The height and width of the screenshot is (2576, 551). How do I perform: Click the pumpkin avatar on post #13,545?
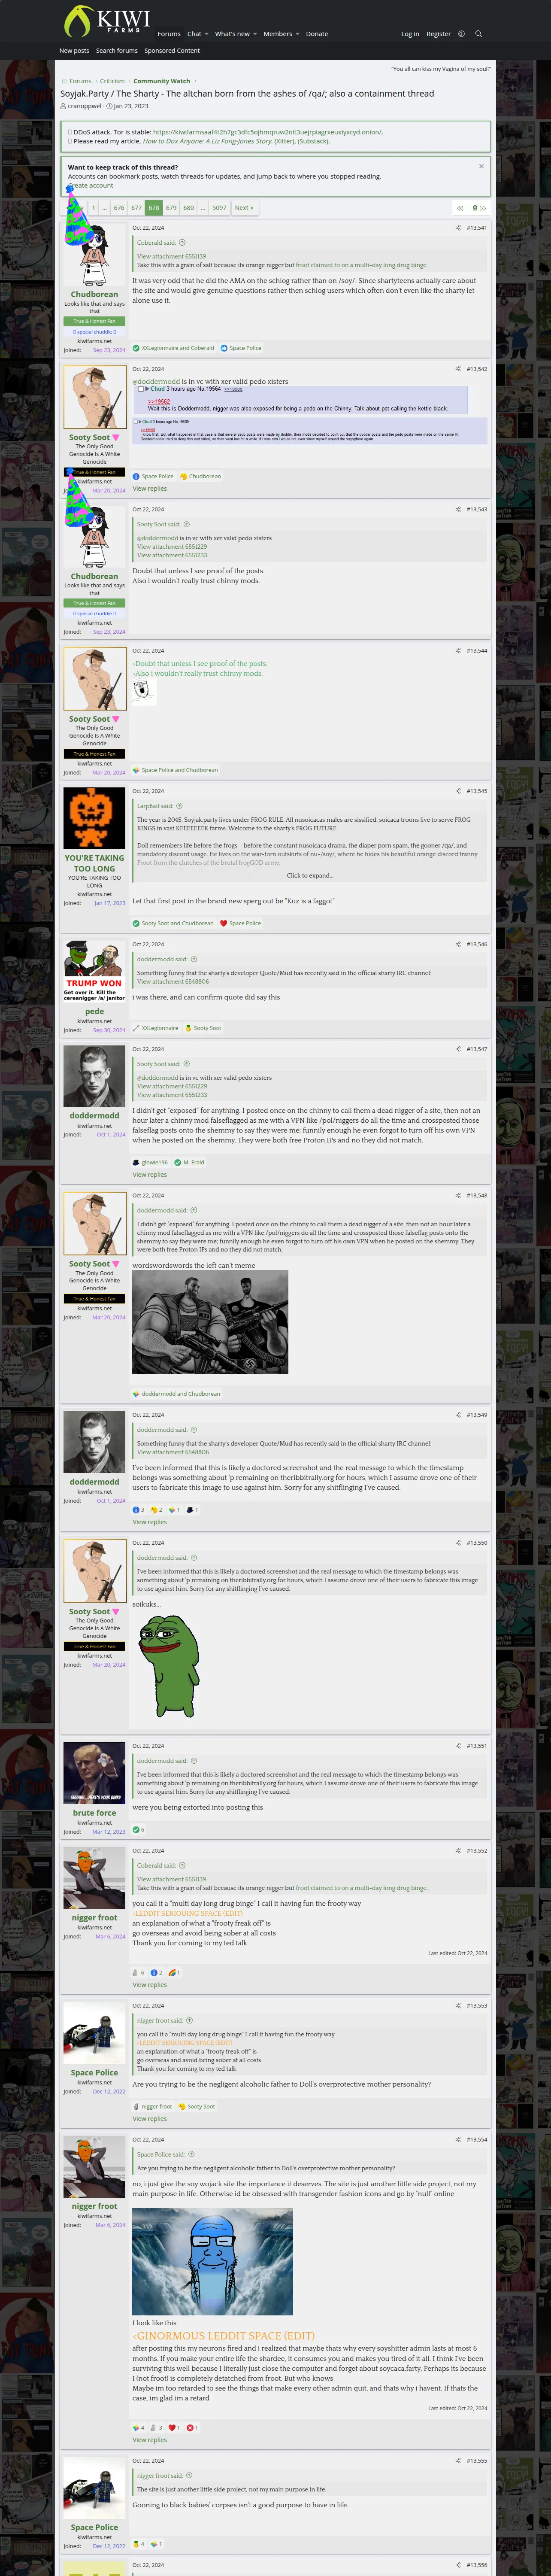[95, 818]
